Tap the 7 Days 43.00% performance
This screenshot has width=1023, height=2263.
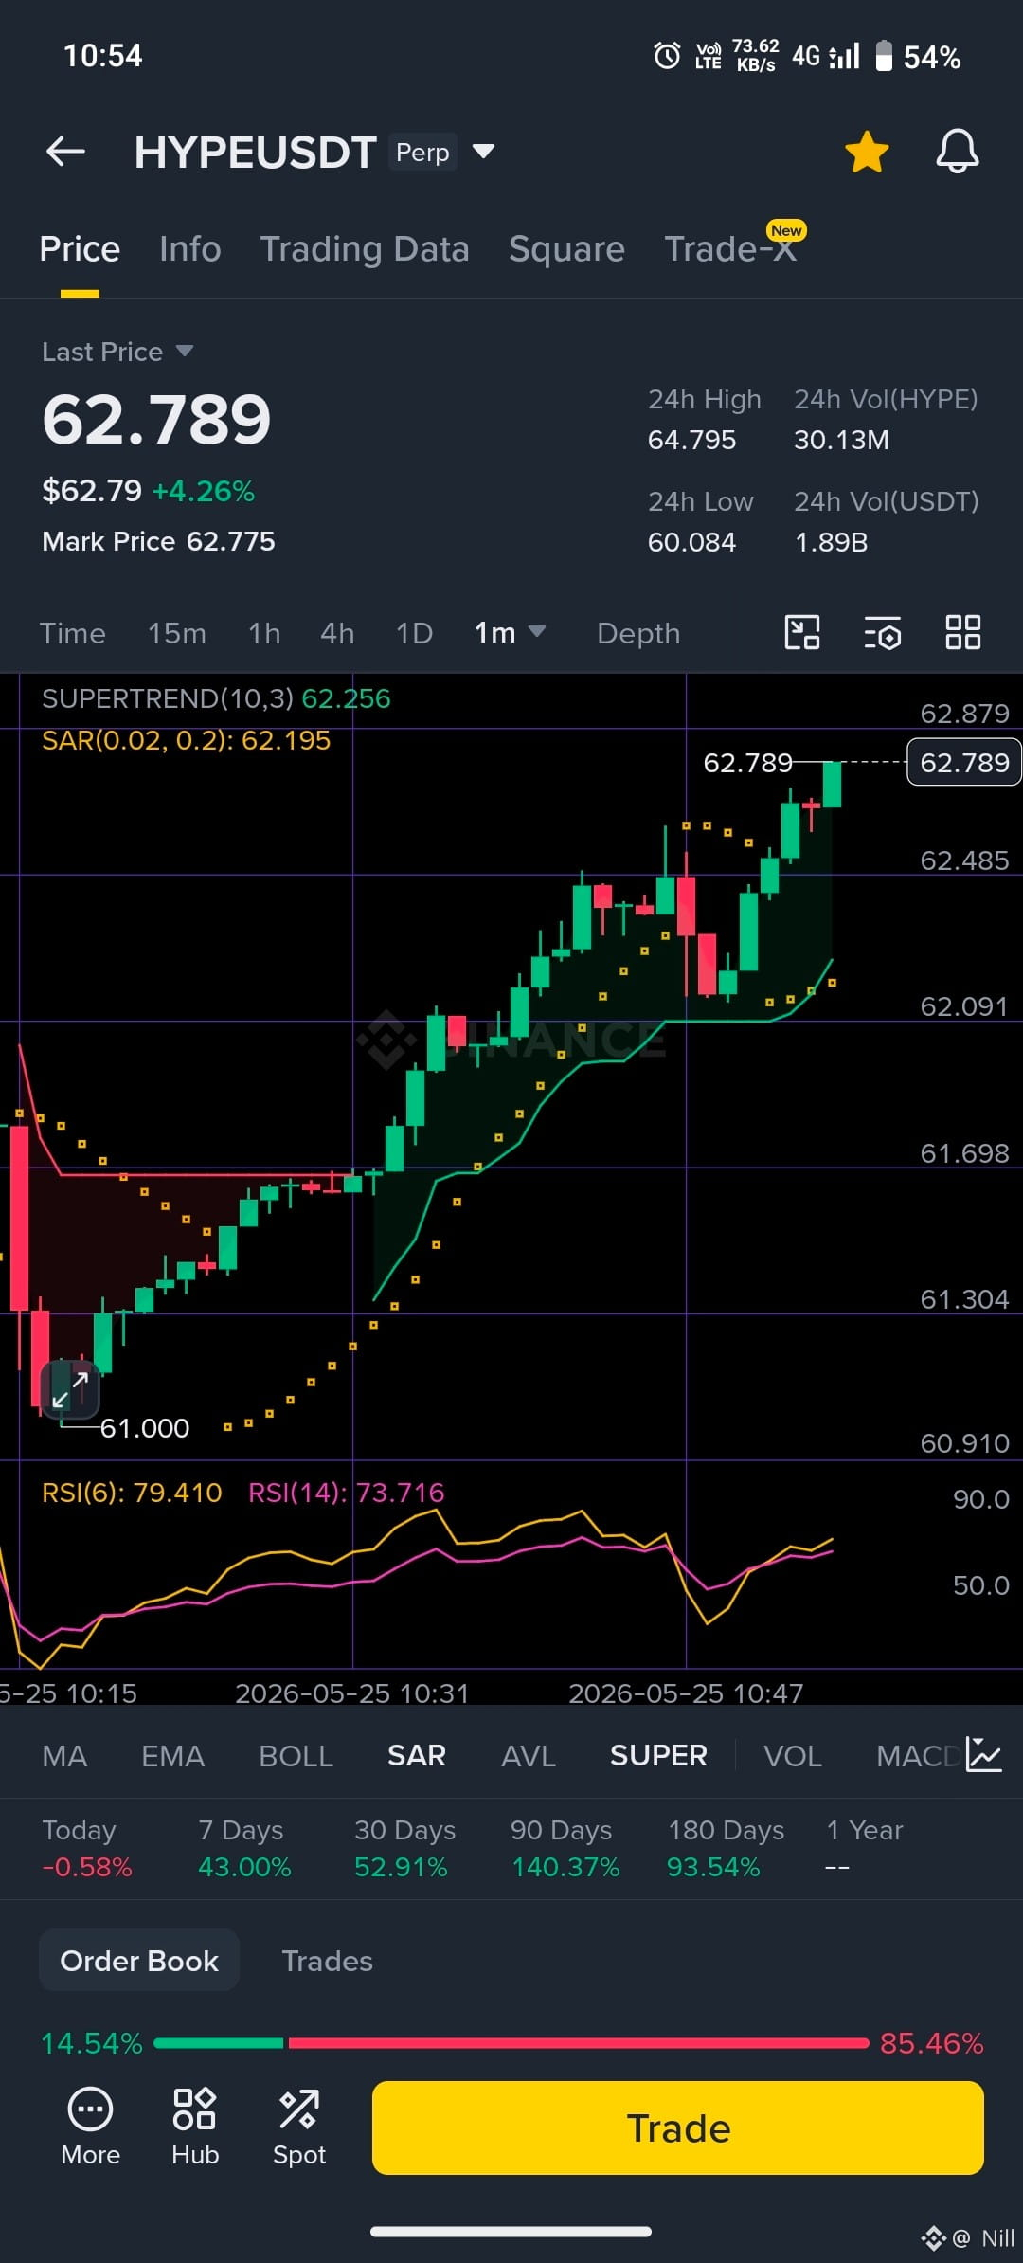244,1848
